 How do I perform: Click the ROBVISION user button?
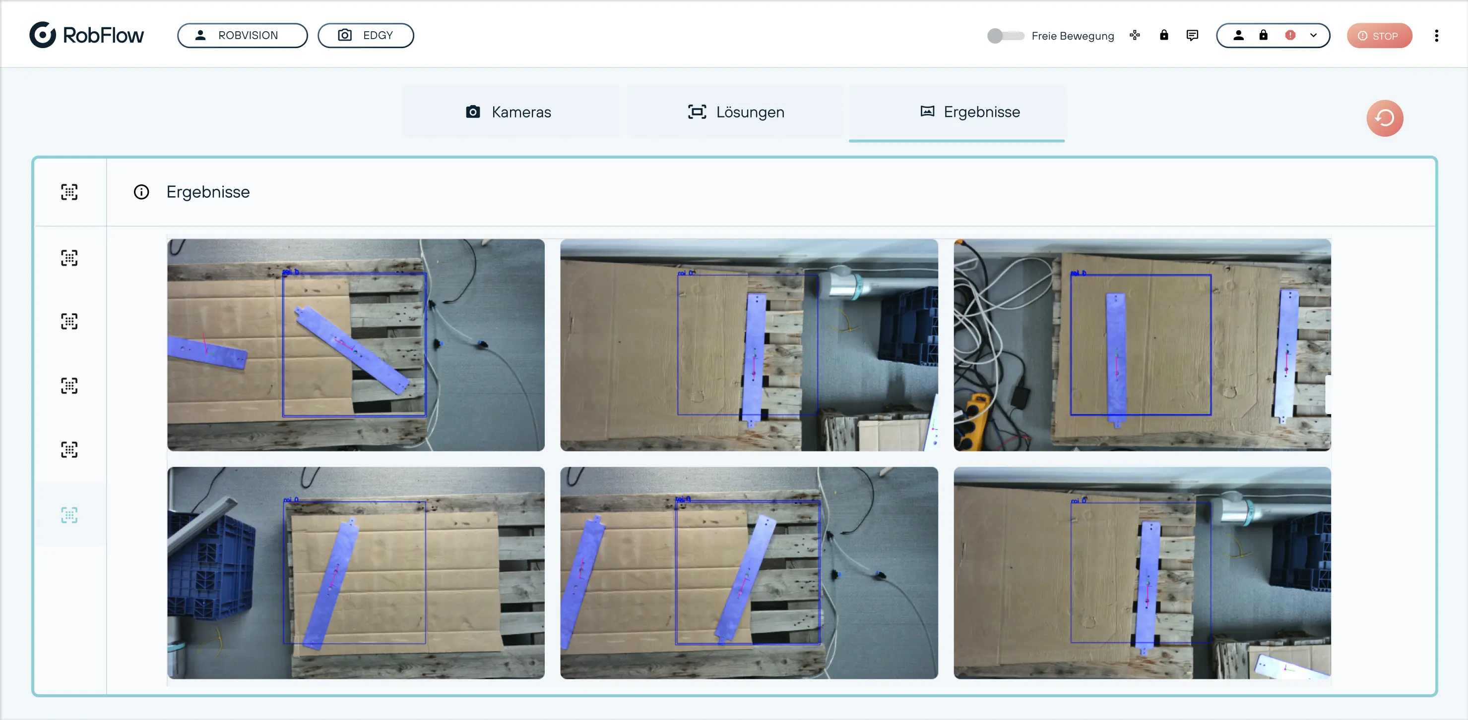pos(242,35)
